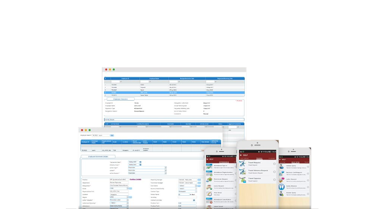Tap the Payroll Query person icon

click(282, 194)
